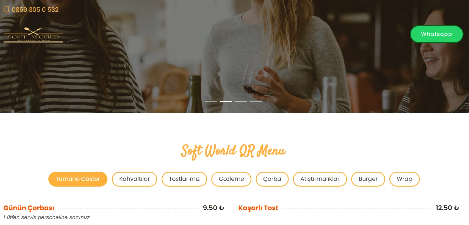Go to the first carousel slide indicator
This screenshot has width=469, height=225.
coord(211,101)
